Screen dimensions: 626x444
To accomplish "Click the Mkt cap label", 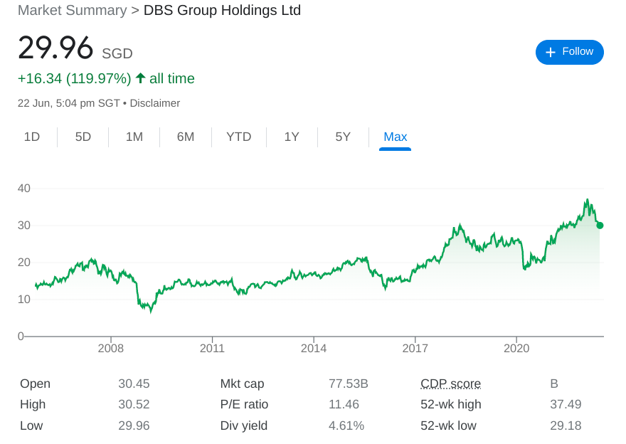I will (x=242, y=384).
